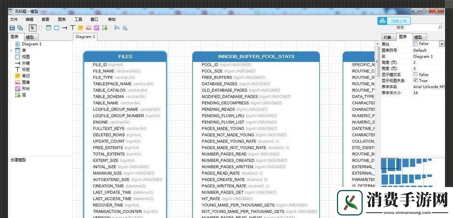The width and height of the screenshot is (453, 218).
Task: Enable the 显示模式名 checkbox
Action: (x=415, y=74)
